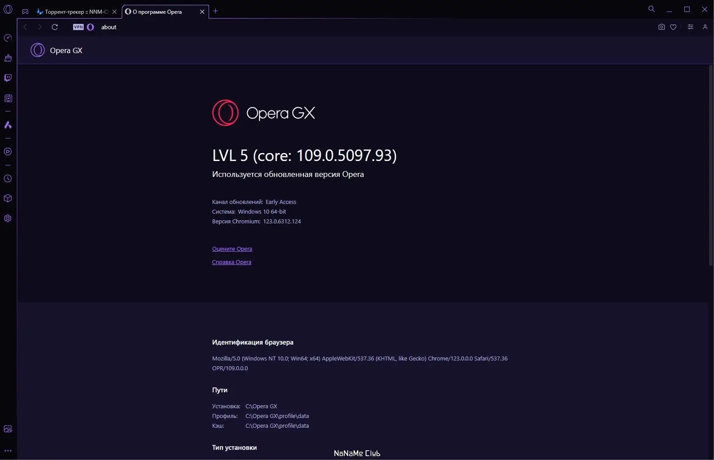
Task: Launch Aria AI from the sidebar
Action: [8, 125]
